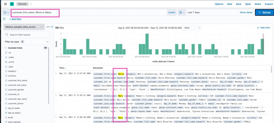Click Hide chart link
Image resolution: width=274 pixels, height=123 pixels.
pyautogui.click(x=265, y=28)
